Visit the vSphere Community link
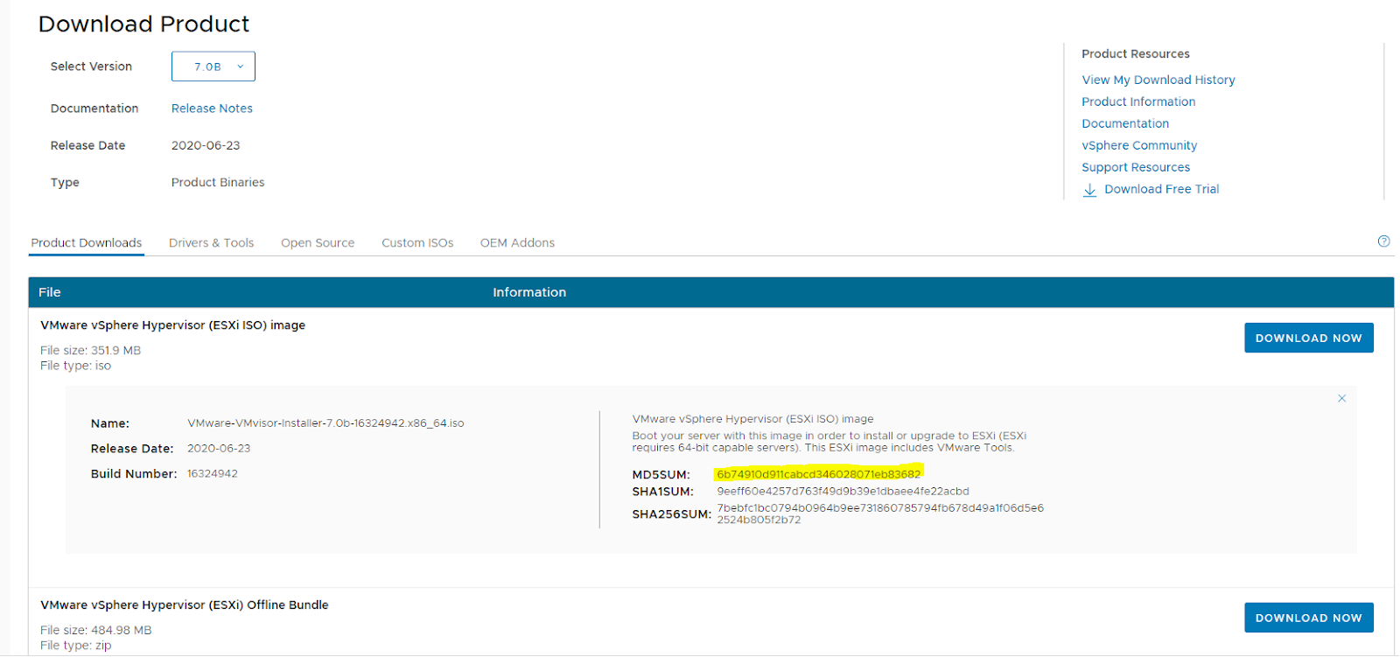The image size is (1400, 657). coord(1139,145)
